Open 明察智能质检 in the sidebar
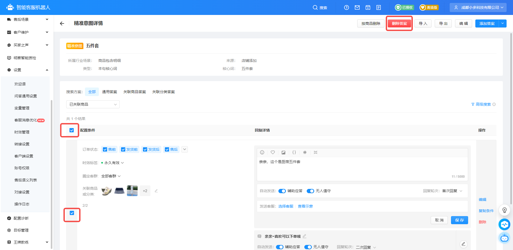Image resolution: width=513 pixels, height=250 pixels. coord(25,58)
